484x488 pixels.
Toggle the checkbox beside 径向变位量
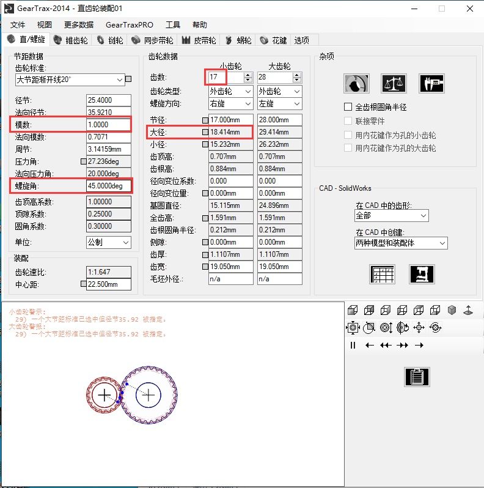point(205,193)
